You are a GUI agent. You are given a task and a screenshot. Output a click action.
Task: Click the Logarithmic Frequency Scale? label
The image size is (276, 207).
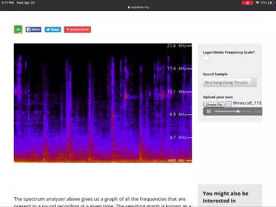point(229,52)
